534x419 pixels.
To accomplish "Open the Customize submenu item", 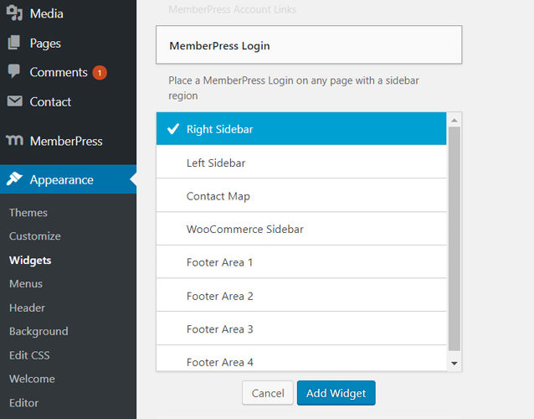I will (x=35, y=236).
